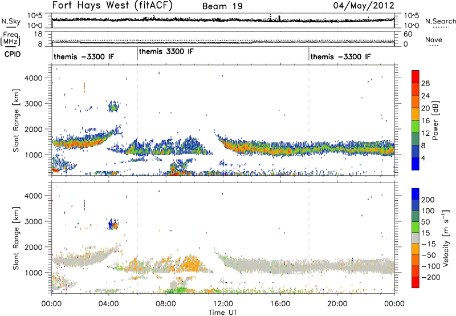Click the 'Freq. [MHz]' axis label
The image size is (456, 316).
click(11, 38)
